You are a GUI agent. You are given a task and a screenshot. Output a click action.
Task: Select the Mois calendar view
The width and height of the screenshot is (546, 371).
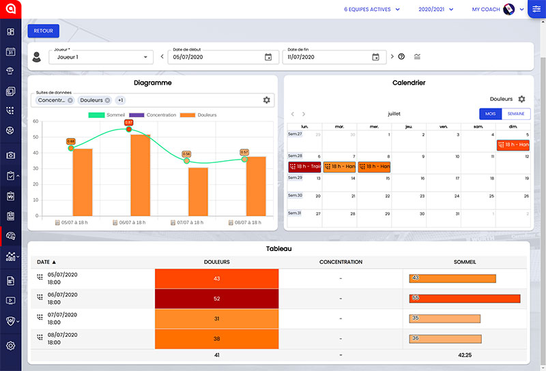491,114
